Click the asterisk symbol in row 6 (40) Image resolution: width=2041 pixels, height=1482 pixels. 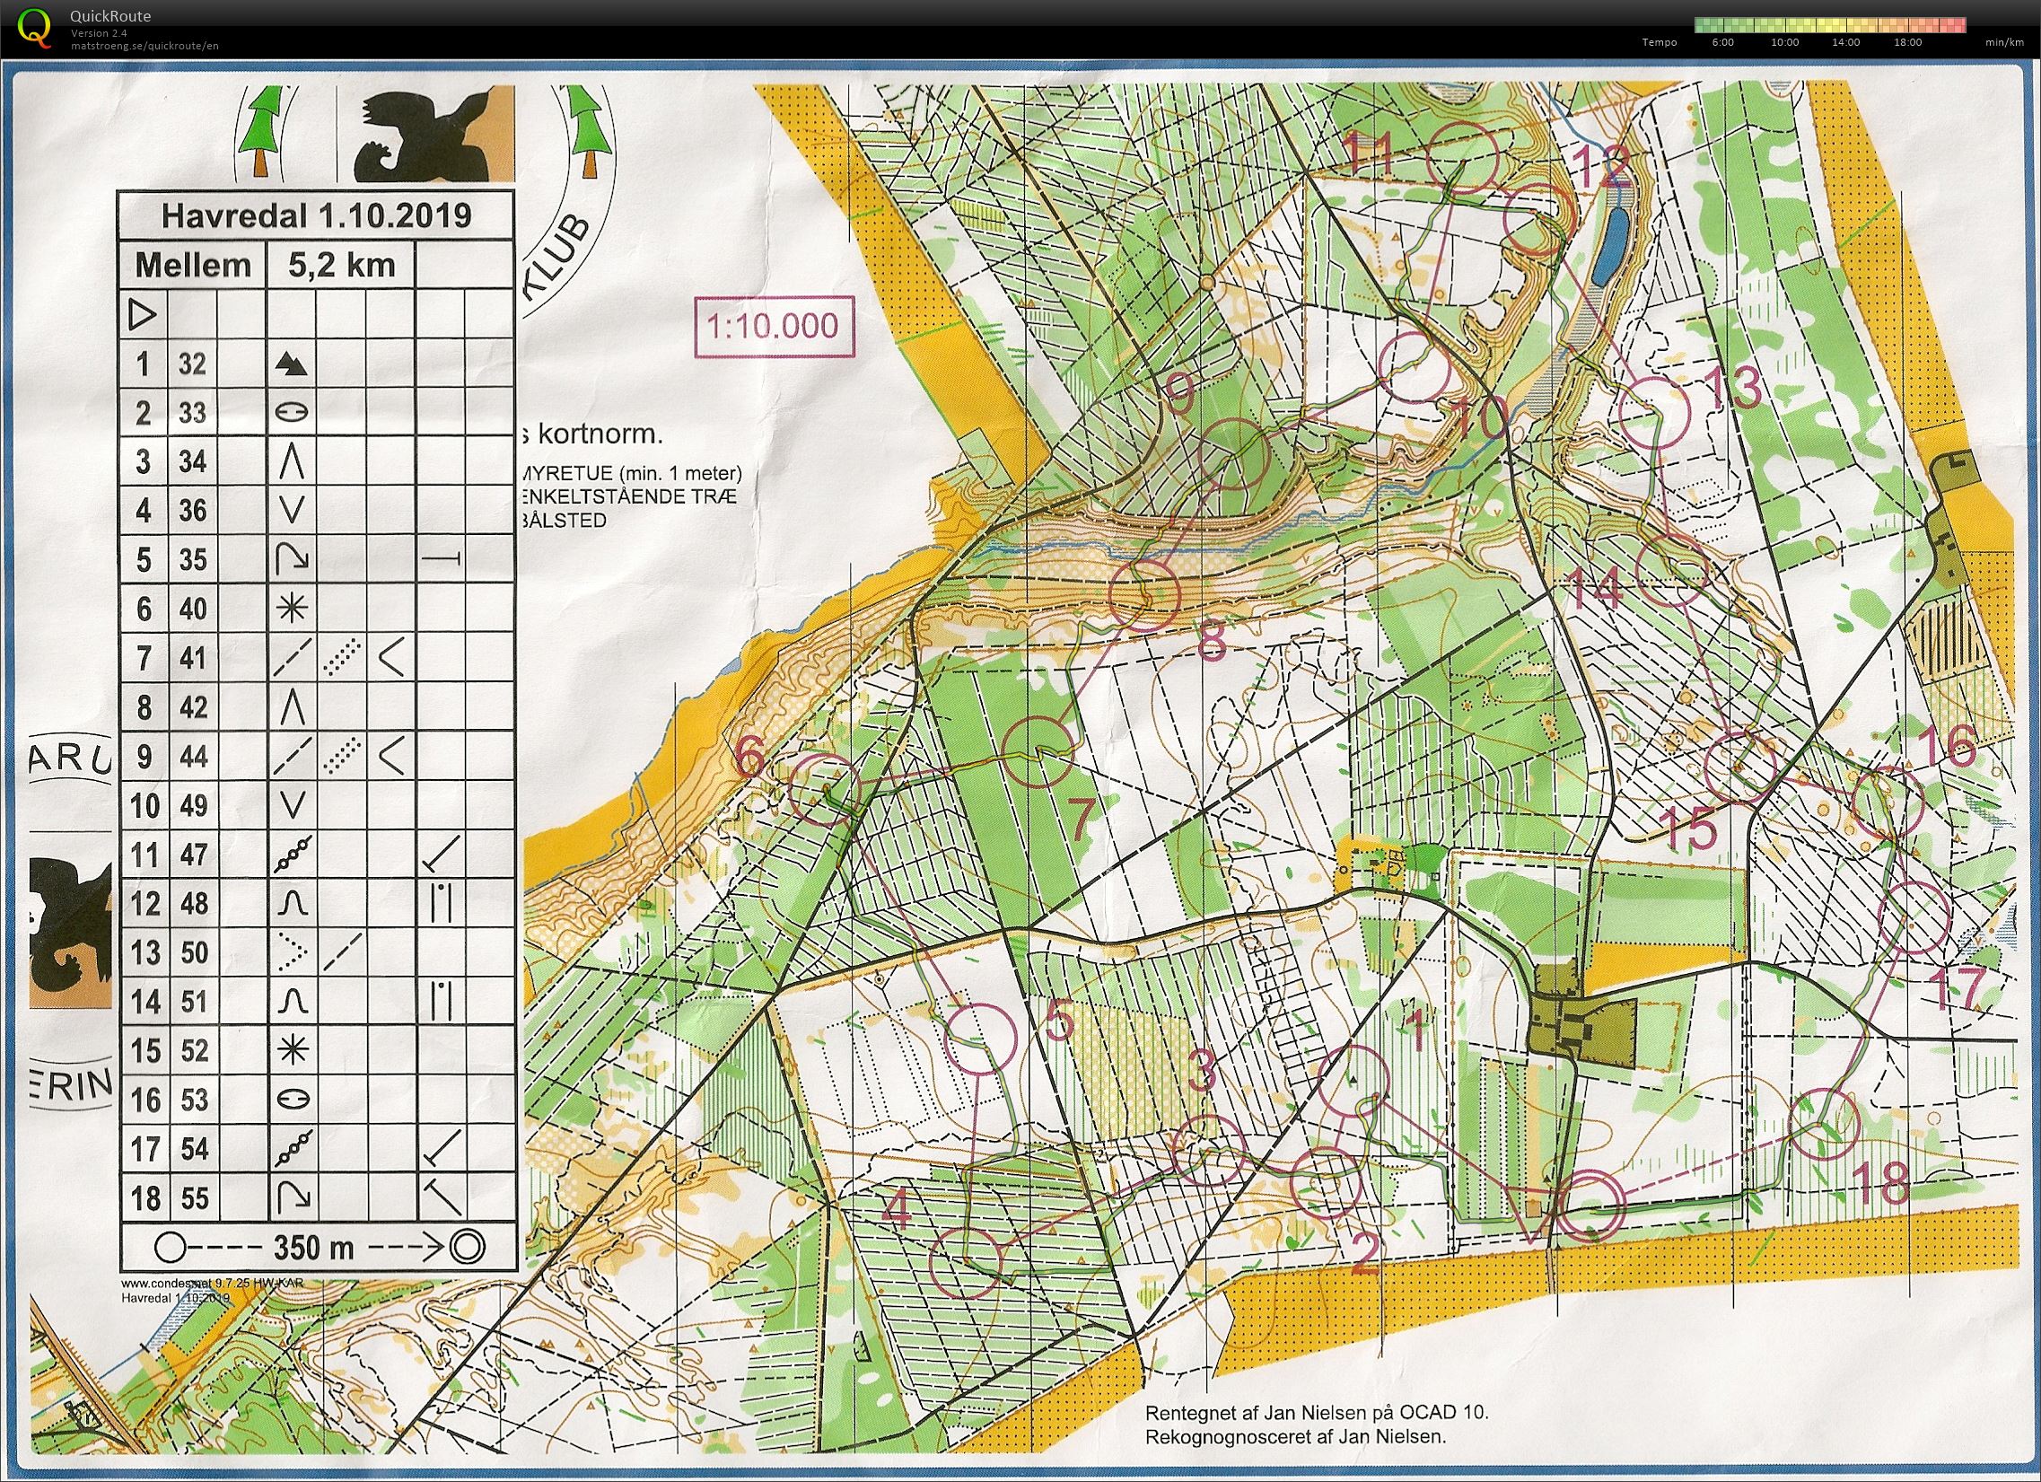coord(291,609)
